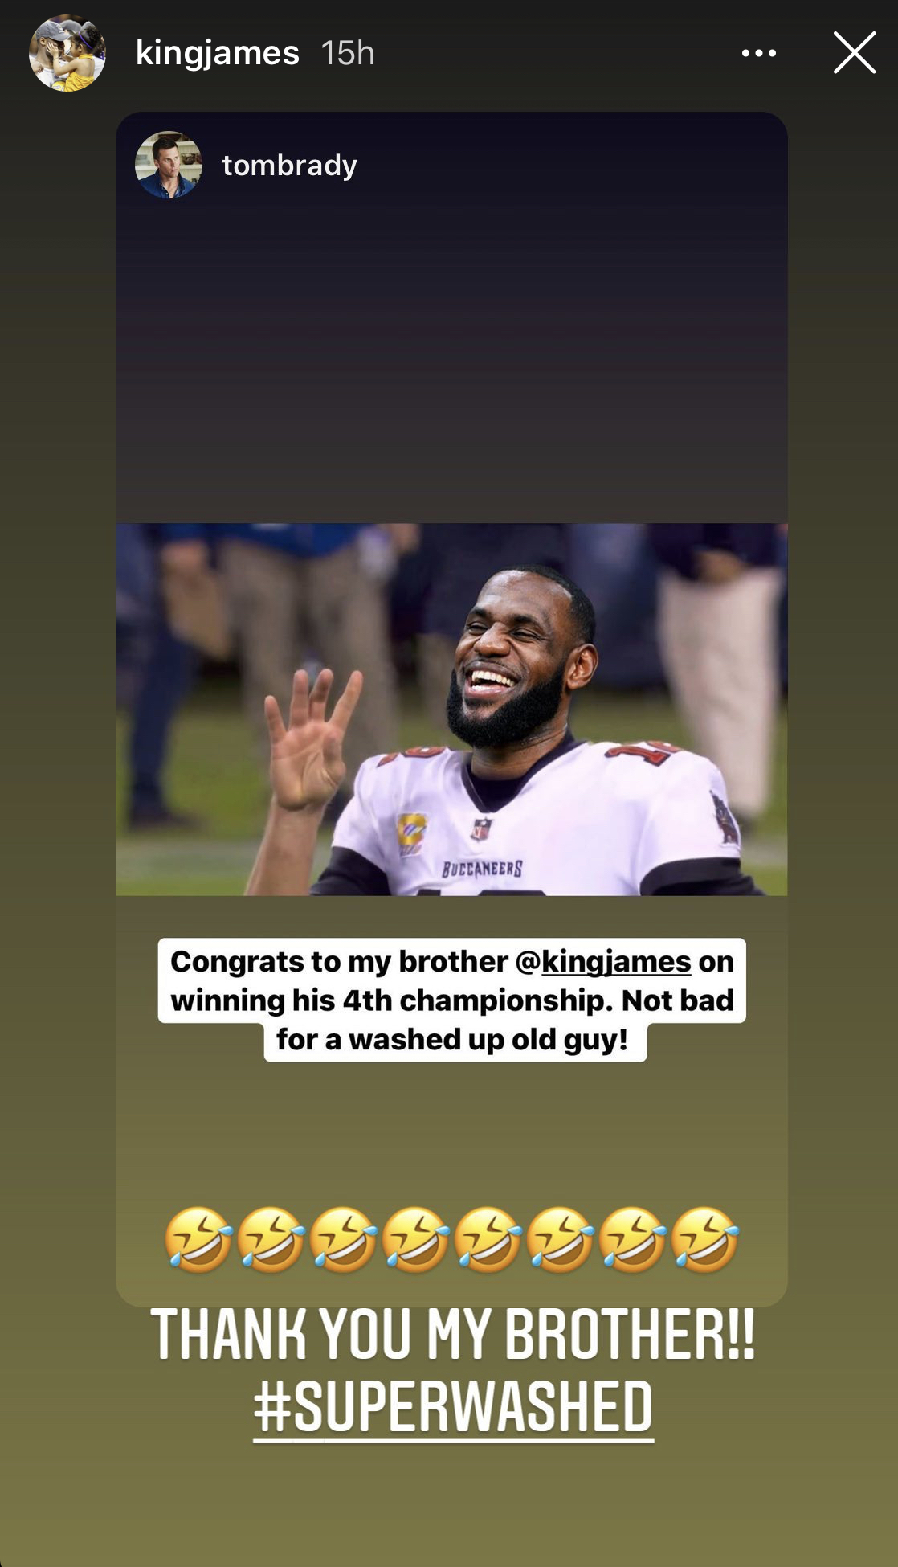Tap the THANK YOU MY BROTHER!! text
This screenshot has width=898, height=1567.
453,1334
